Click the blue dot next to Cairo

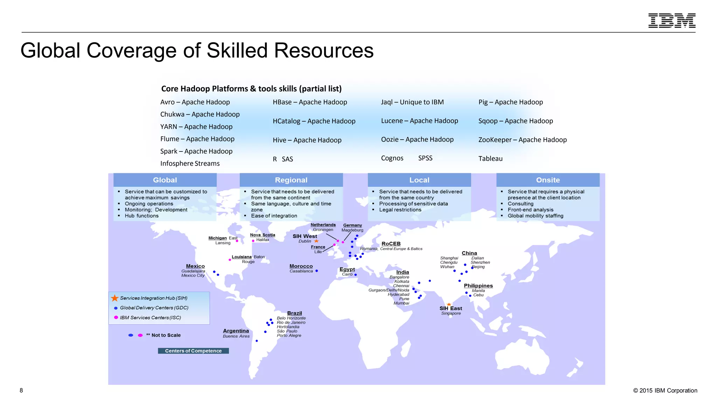pos(355,275)
